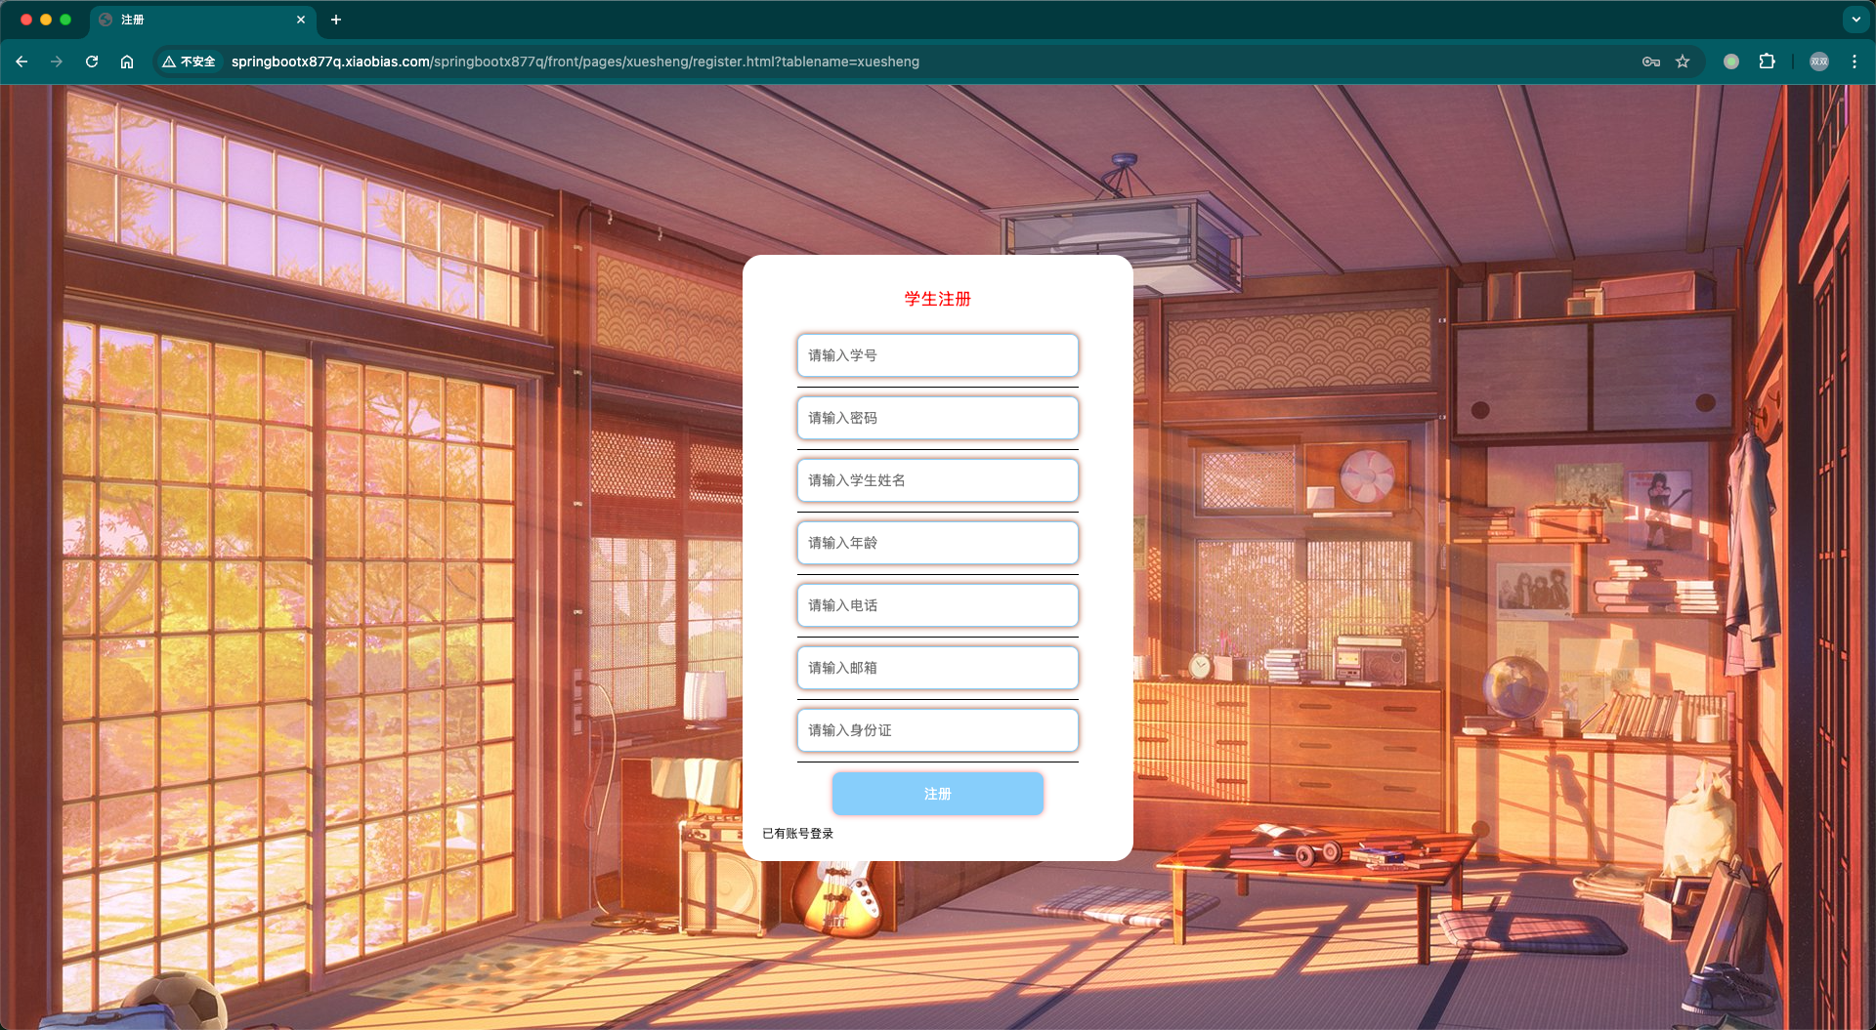
Task: Bookmark this page with the star
Action: click(x=1683, y=62)
